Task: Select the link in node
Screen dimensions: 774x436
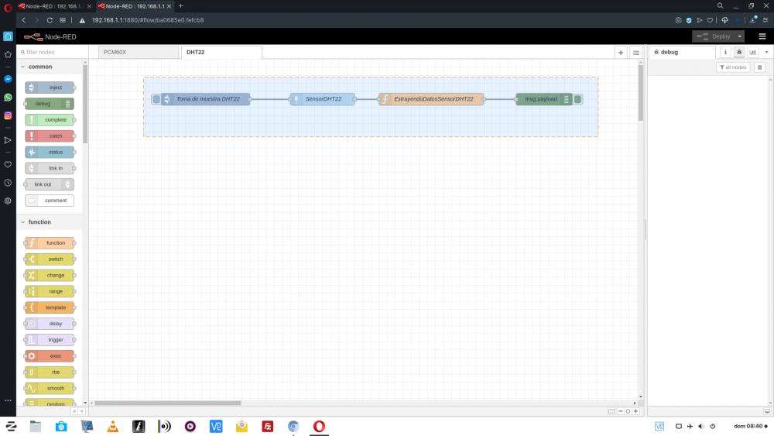Action: coord(50,168)
